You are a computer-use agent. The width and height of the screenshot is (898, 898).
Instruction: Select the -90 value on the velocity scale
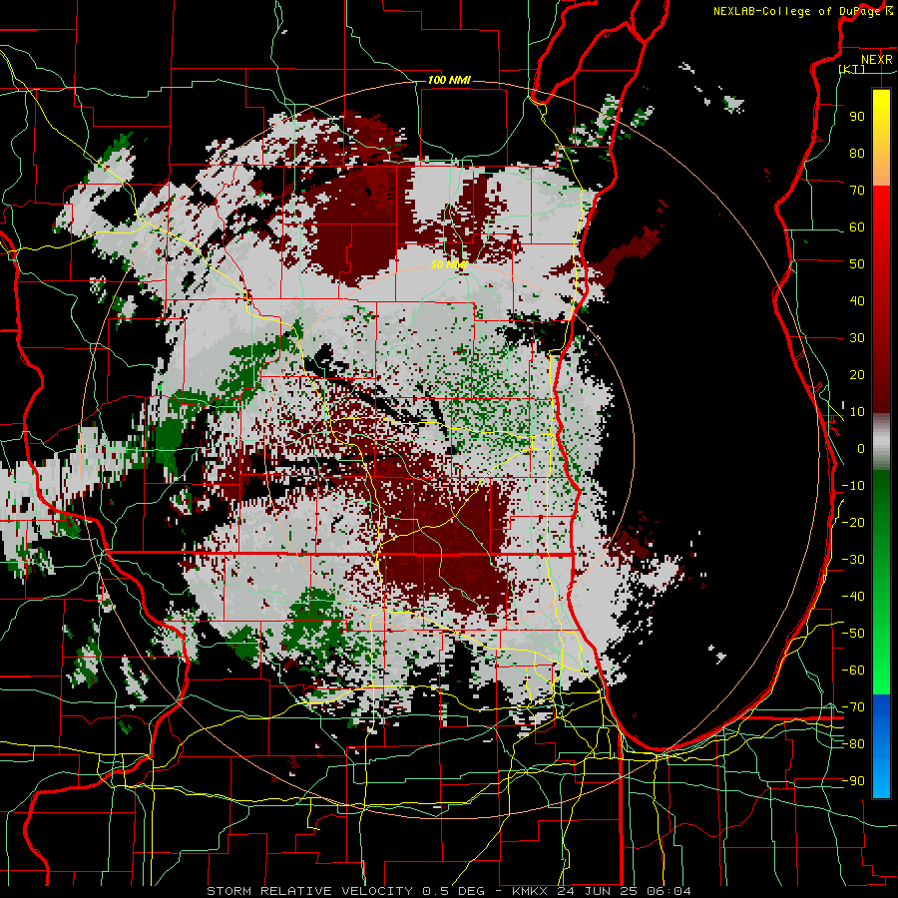pos(853,781)
